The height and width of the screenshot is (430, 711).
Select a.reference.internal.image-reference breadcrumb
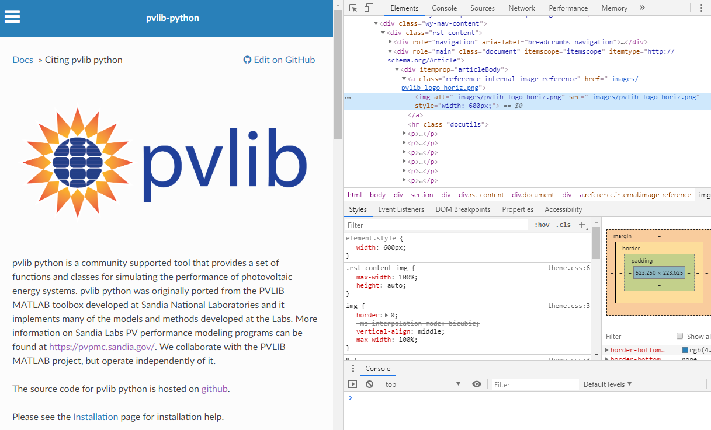tap(635, 195)
